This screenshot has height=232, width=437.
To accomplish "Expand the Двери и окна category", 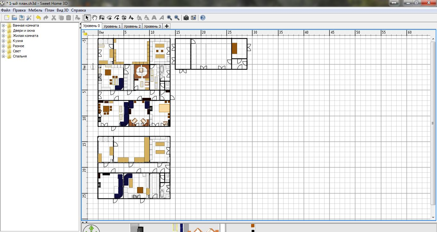I will pyautogui.click(x=4, y=30).
